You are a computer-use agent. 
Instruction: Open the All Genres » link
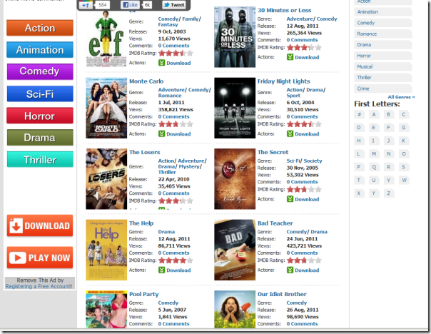[401, 97]
